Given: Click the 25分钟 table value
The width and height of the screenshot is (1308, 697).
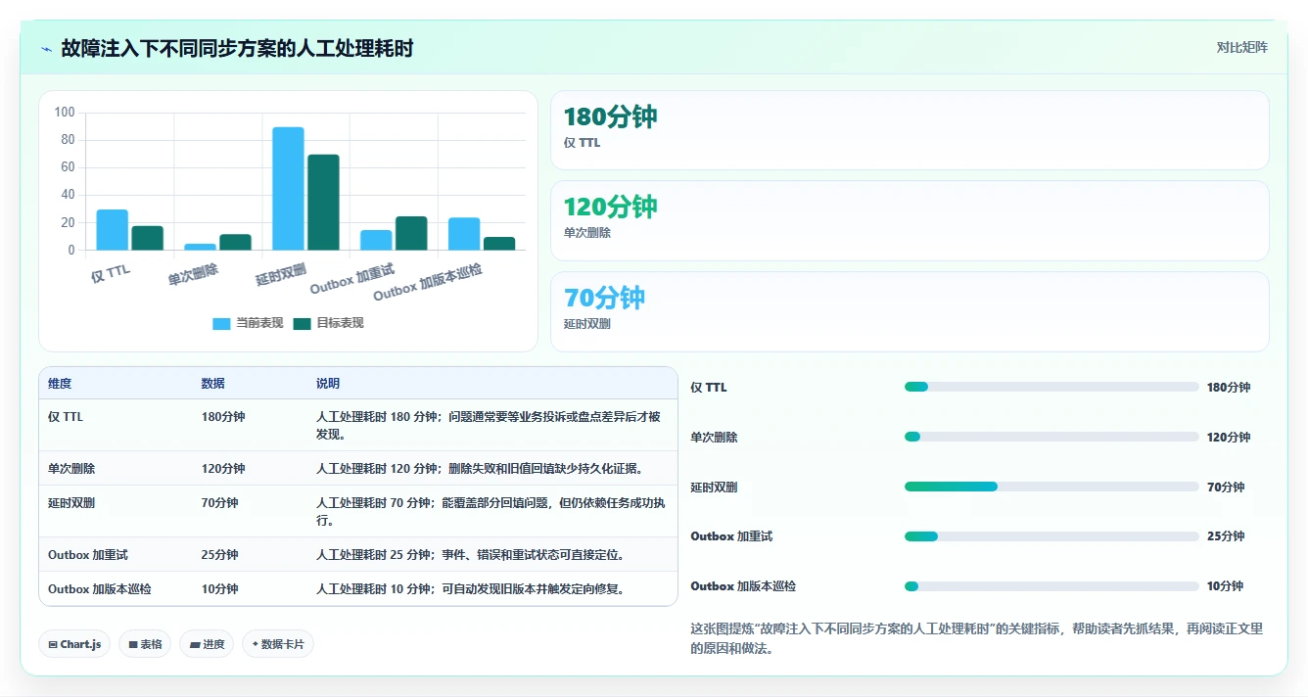Looking at the screenshot, I should pyautogui.click(x=219, y=555).
